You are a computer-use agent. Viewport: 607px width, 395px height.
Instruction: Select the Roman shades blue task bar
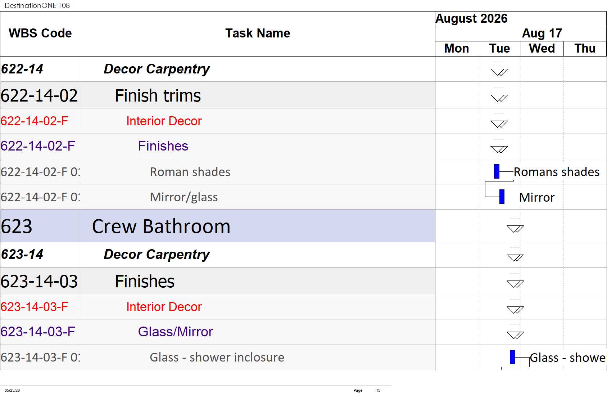[x=497, y=171]
